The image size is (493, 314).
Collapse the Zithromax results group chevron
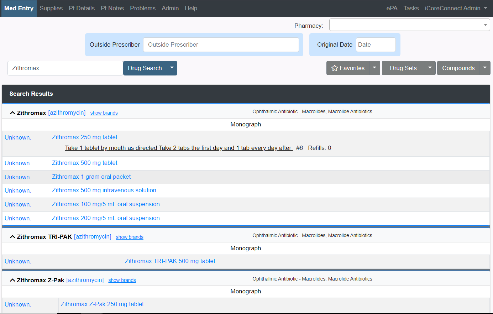click(x=12, y=113)
